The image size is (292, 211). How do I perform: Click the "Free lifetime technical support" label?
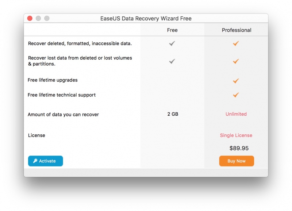(62, 95)
